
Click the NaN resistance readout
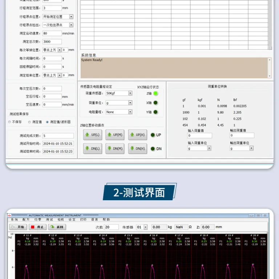[x=181, y=227]
